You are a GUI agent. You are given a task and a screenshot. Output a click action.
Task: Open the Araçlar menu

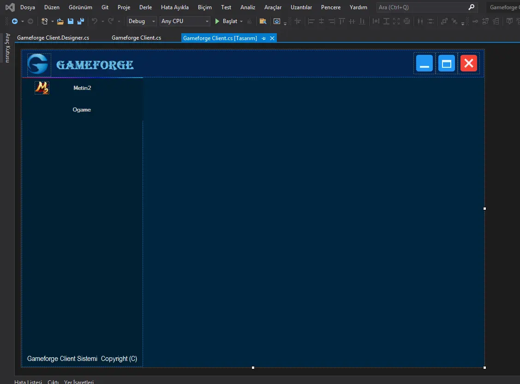pyautogui.click(x=273, y=7)
